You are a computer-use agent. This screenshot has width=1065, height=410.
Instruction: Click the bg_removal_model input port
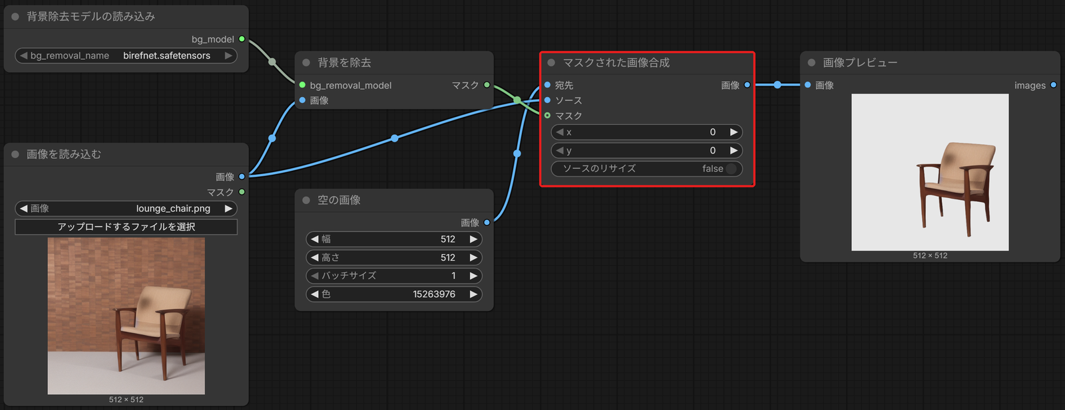tap(302, 85)
